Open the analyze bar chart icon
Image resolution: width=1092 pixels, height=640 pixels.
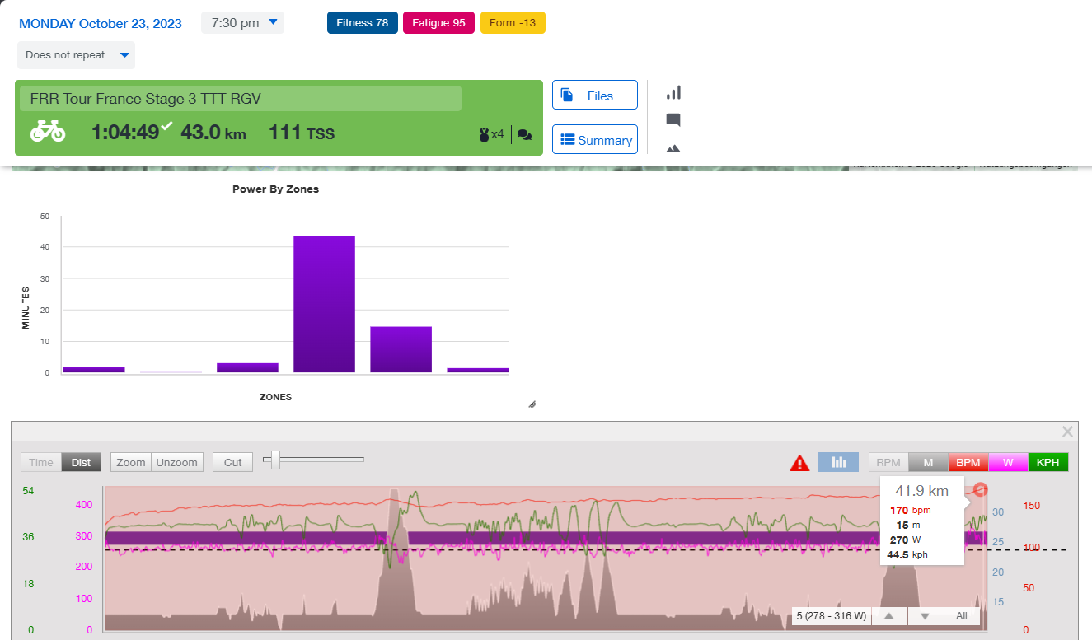(673, 92)
